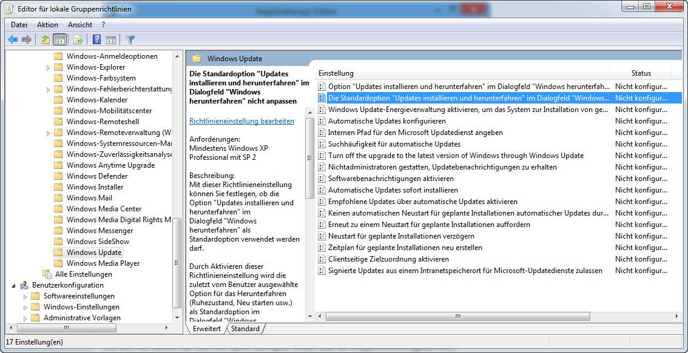Viewport: 688px width, 353px height.
Task: Click the Forward arrow toolbar icon
Action: [27, 40]
